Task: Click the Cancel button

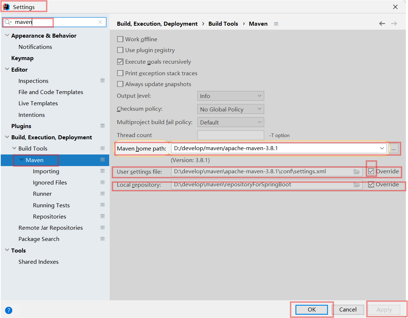Action: pos(348,309)
